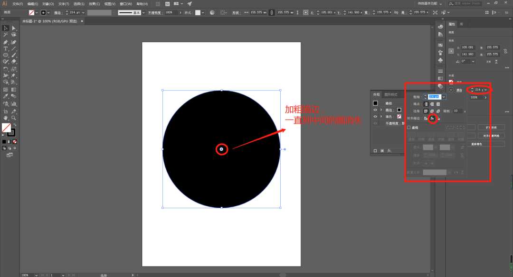This screenshot has height=277, width=513.
Task: Open stroke weight dropdown in stroke popup
Action: (x=444, y=97)
